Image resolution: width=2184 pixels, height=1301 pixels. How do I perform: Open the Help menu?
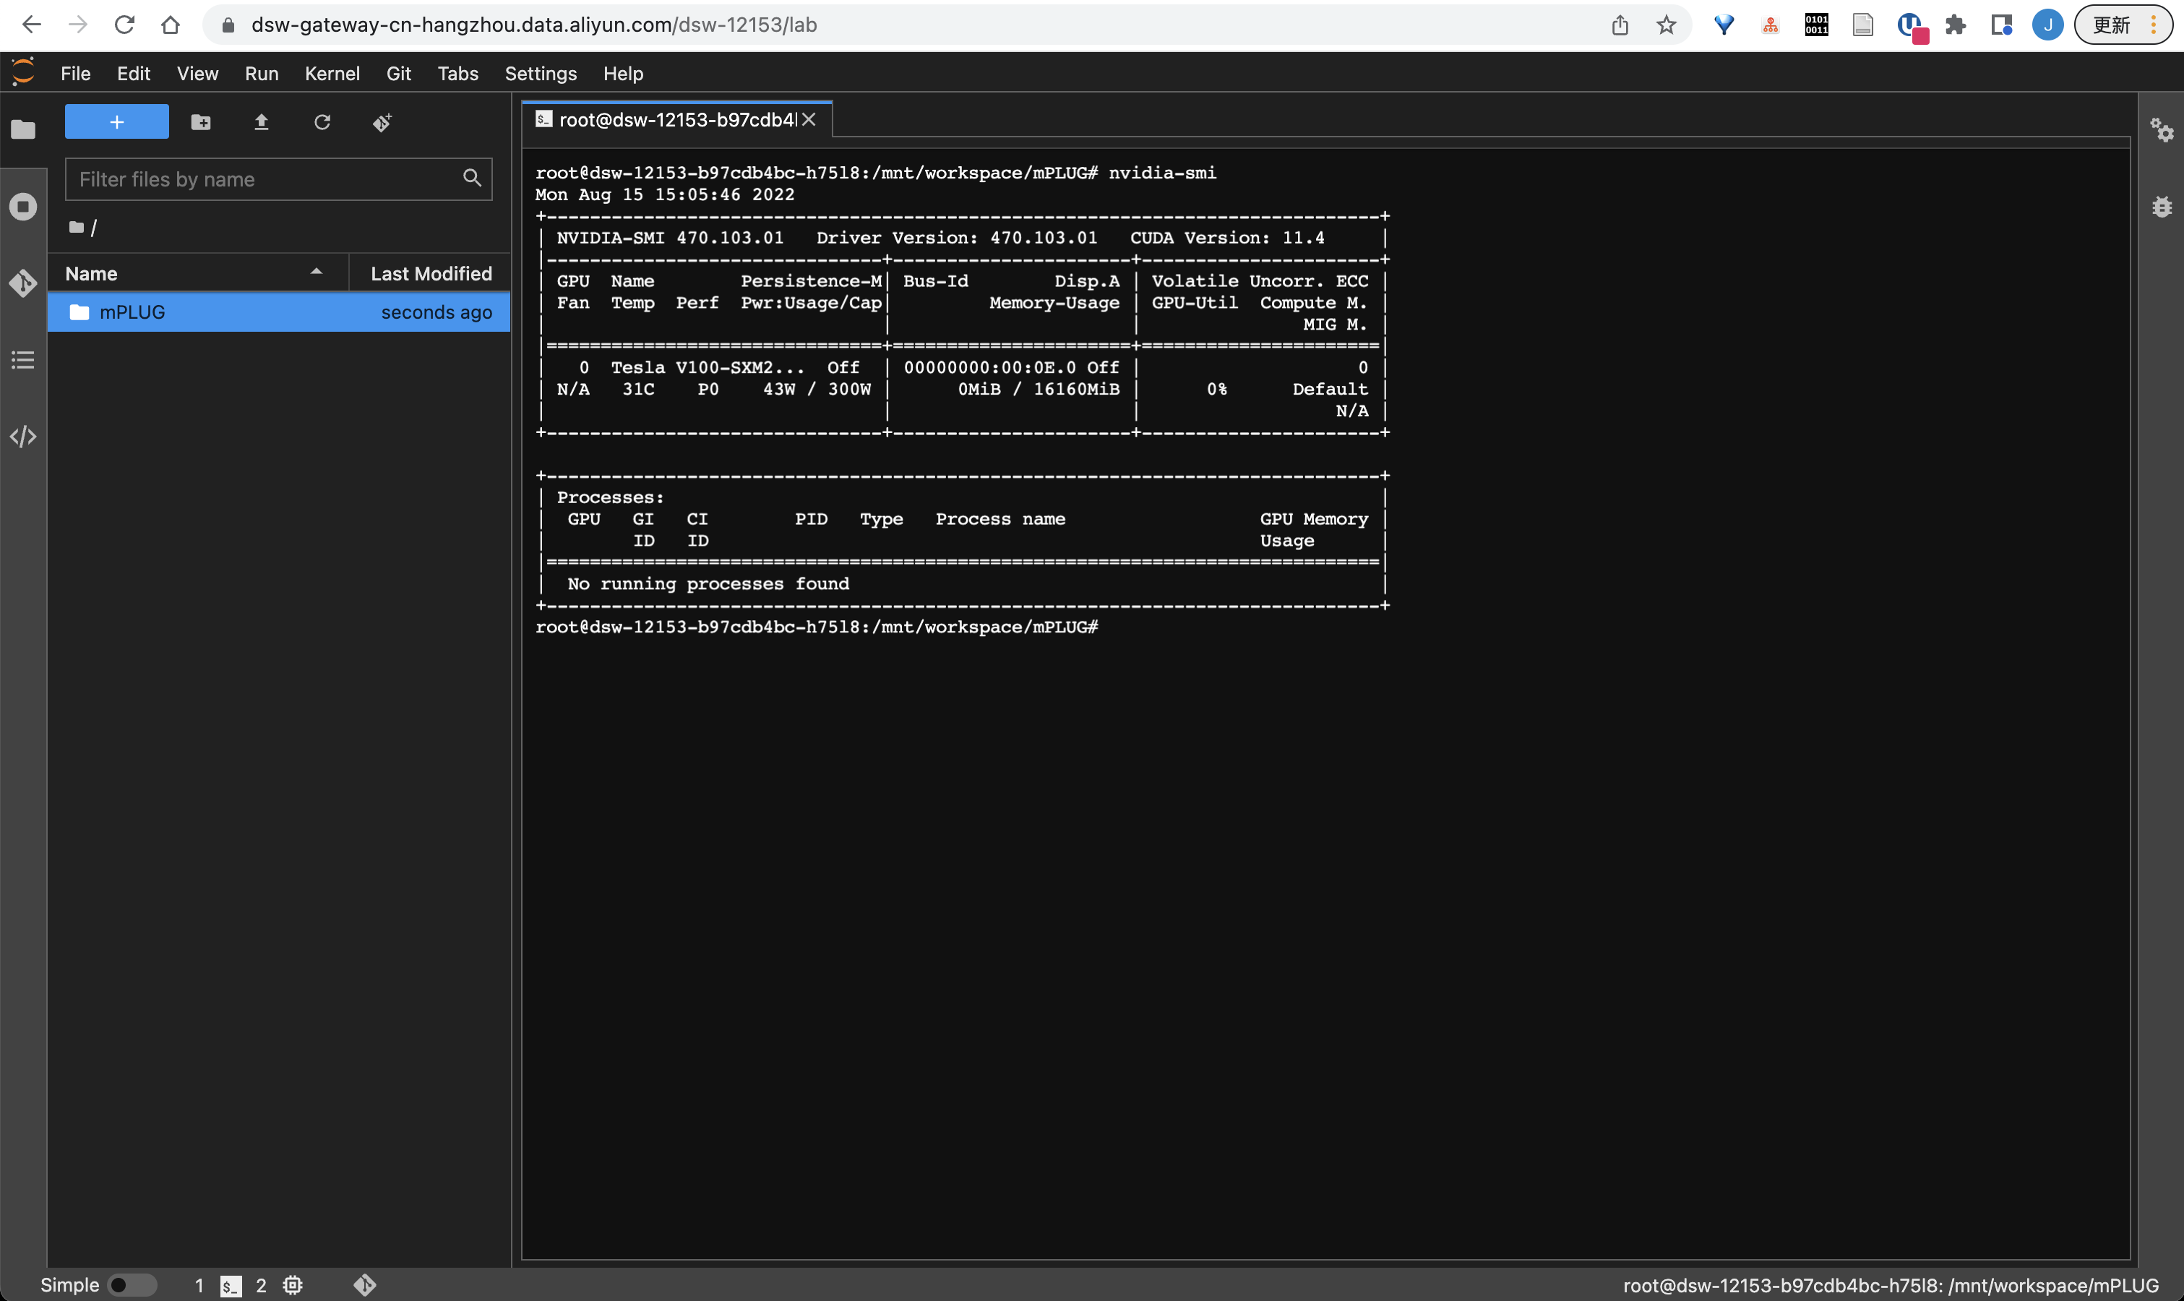623,74
